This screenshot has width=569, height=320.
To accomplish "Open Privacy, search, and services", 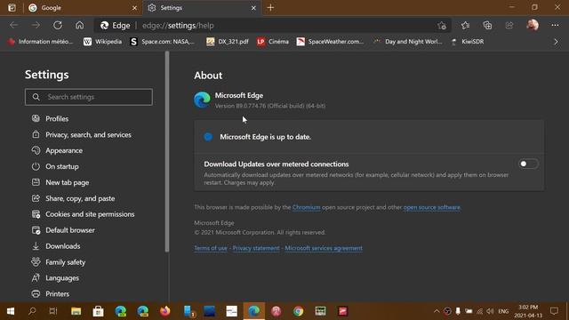I will pyautogui.click(x=81, y=134).
